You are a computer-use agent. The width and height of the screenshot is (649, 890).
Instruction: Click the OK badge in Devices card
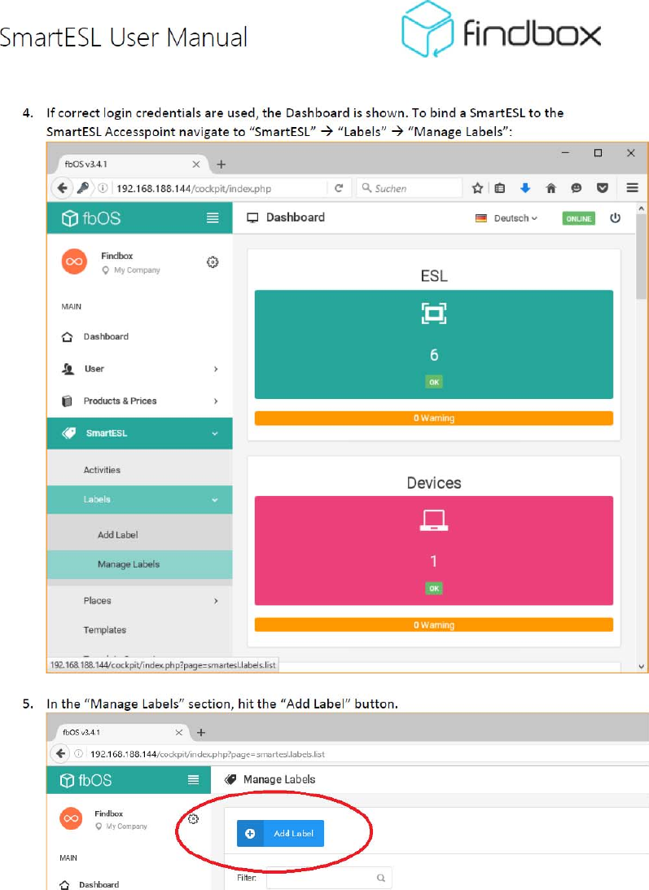[x=434, y=589]
